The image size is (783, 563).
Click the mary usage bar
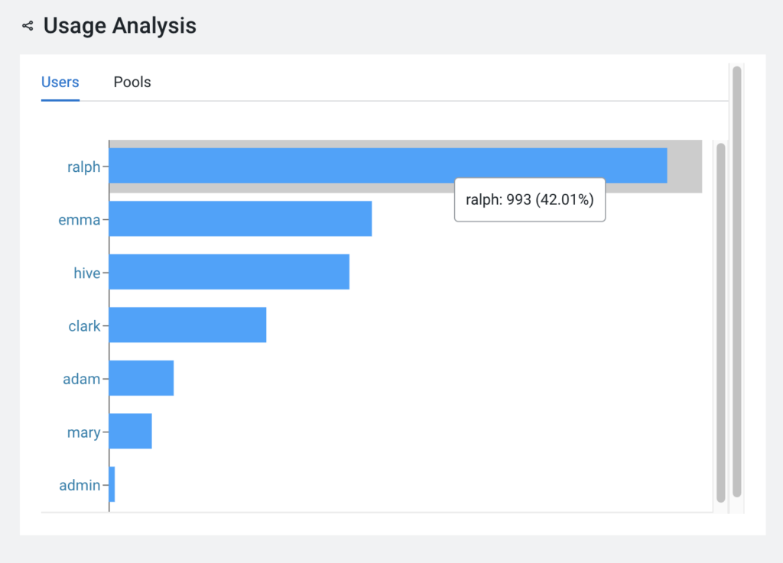click(x=131, y=432)
